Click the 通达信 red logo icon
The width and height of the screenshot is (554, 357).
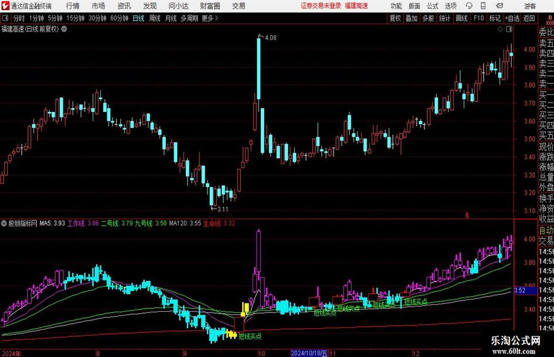click(x=5, y=6)
